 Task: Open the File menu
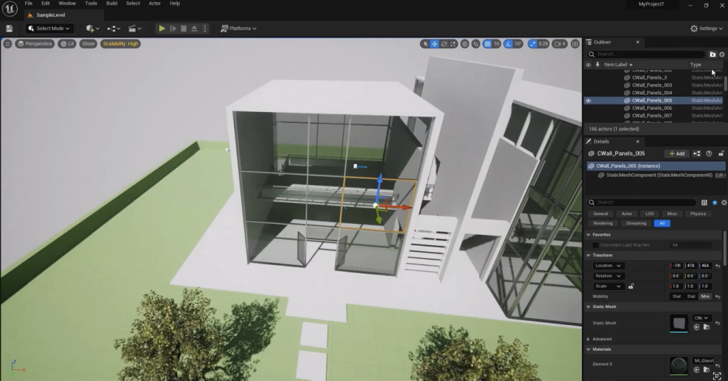[28, 3]
